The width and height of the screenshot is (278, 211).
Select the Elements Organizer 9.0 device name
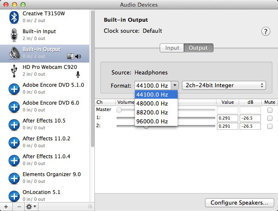click(x=52, y=174)
